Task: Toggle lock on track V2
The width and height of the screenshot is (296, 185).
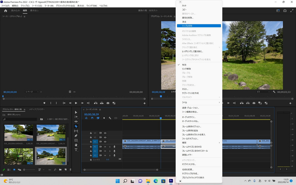Action: 91,137
